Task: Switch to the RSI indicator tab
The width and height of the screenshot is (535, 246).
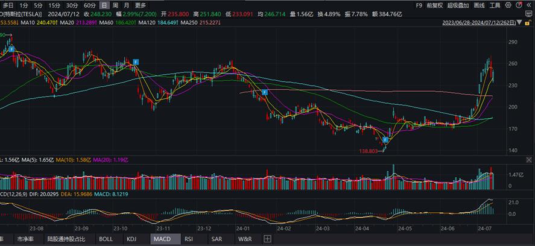Action: click(x=189, y=239)
